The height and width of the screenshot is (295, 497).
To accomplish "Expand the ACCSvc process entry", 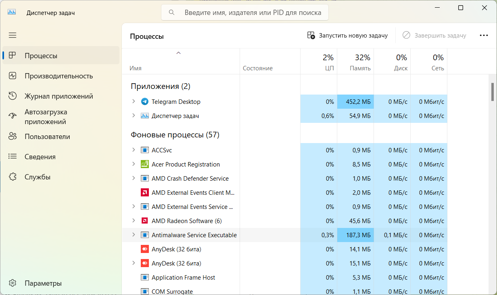I will tap(134, 150).
